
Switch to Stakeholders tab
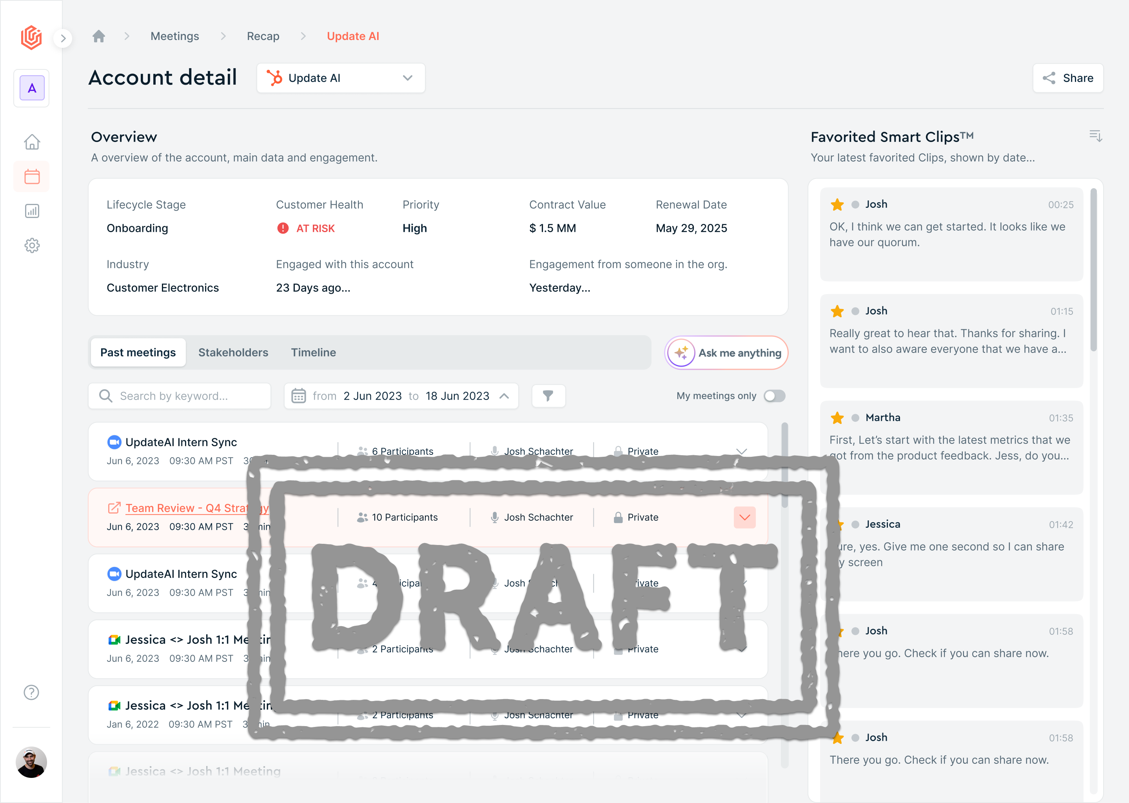[233, 352]
